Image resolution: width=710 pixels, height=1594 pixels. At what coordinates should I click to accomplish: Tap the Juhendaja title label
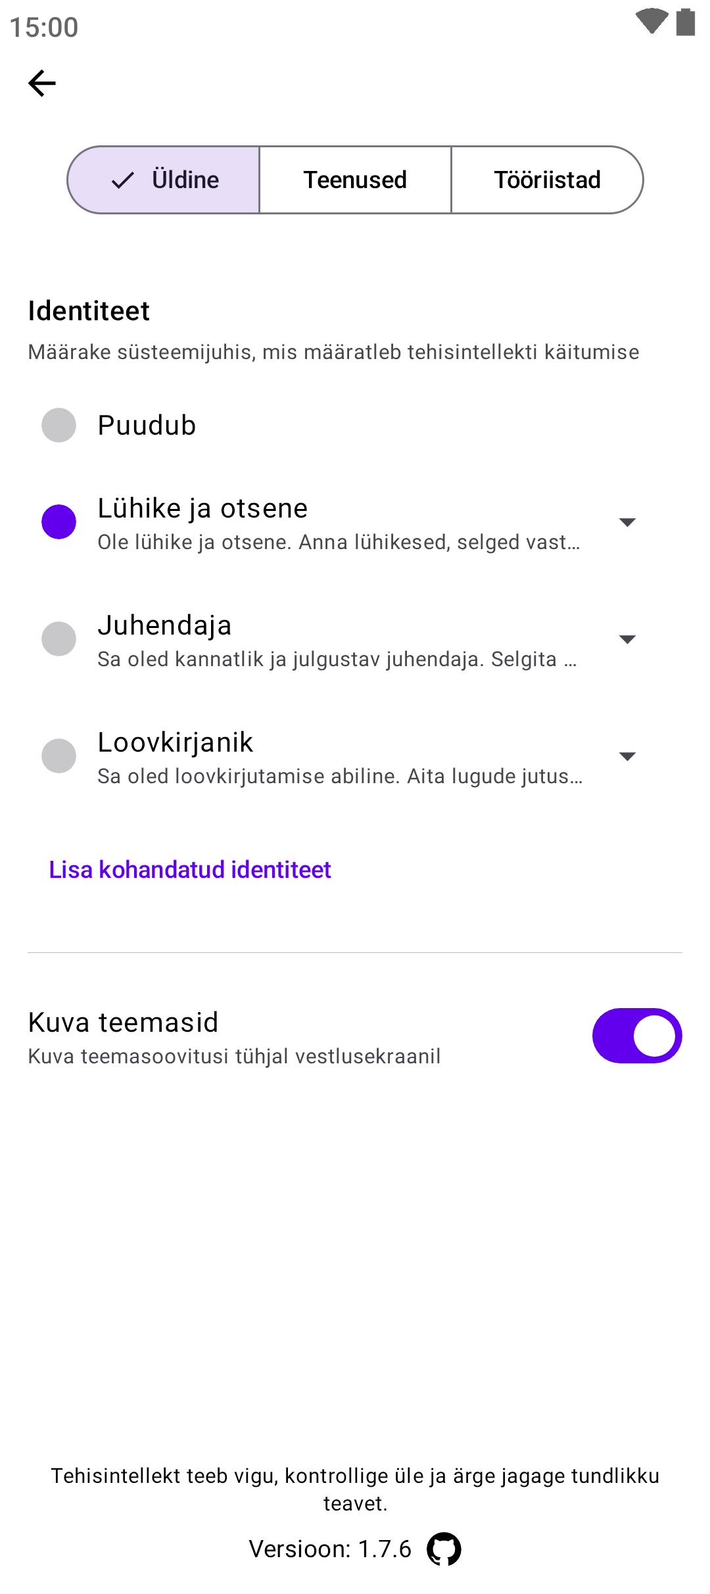(164, 625)
